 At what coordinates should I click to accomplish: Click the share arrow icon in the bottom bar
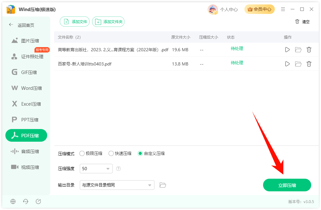click(x=38, y=201)
